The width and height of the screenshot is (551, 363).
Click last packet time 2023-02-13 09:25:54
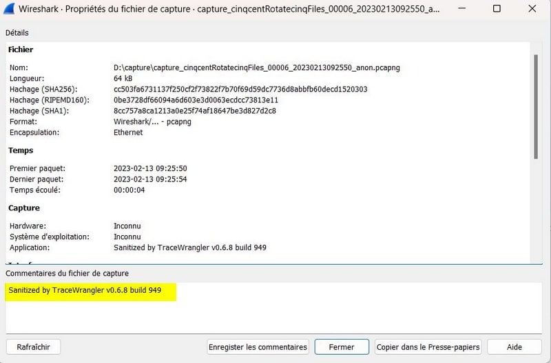coord(150,179)
